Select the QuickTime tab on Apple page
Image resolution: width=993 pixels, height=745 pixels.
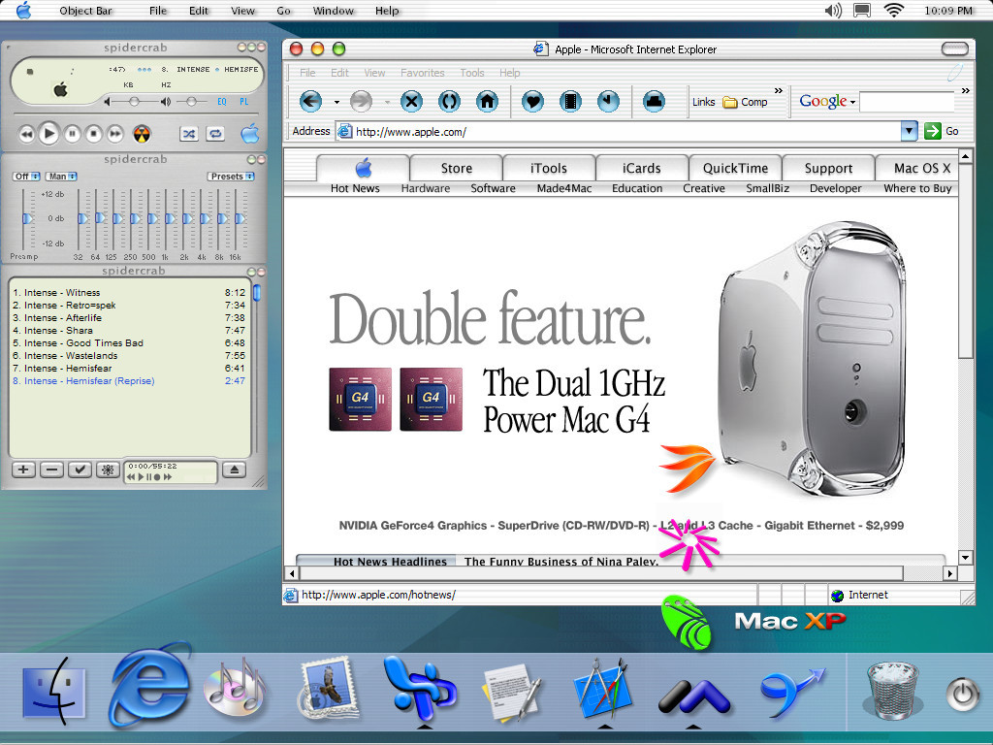click(735, 168)
